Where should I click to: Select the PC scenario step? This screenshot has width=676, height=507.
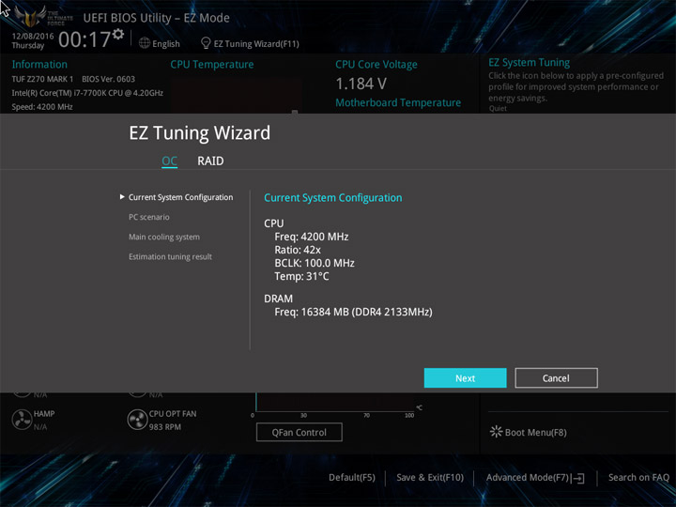tap(148, 217)
